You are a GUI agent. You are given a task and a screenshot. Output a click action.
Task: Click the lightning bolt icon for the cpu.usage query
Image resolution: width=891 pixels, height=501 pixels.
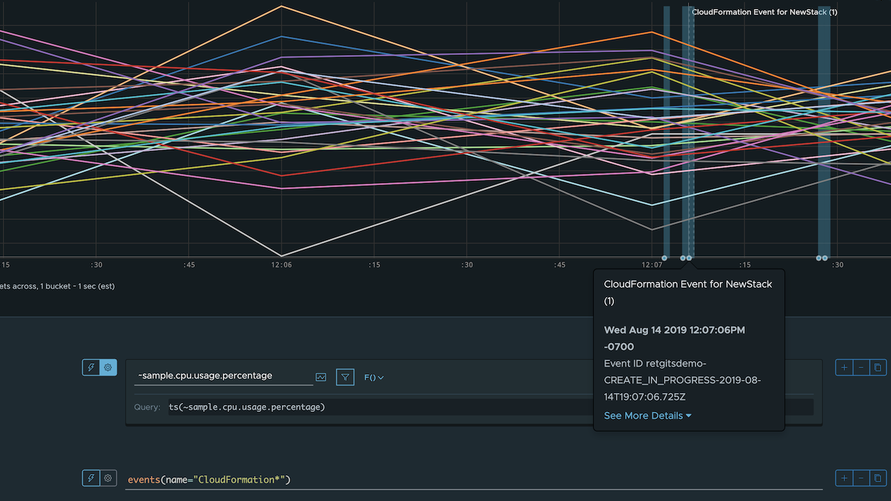(91, 367)
